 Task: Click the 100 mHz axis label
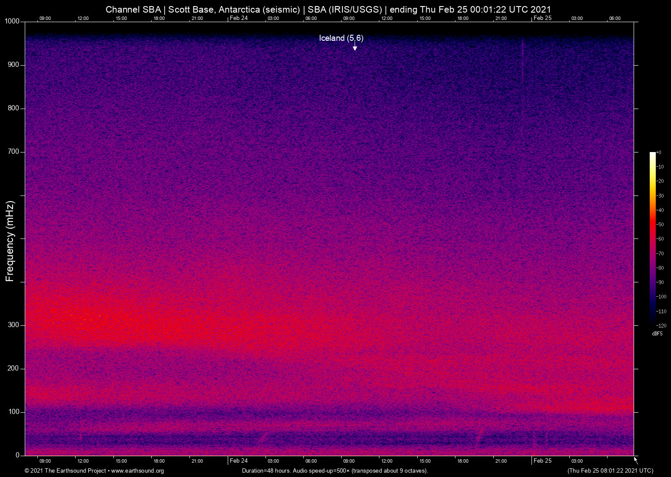(x=13, y=412)
